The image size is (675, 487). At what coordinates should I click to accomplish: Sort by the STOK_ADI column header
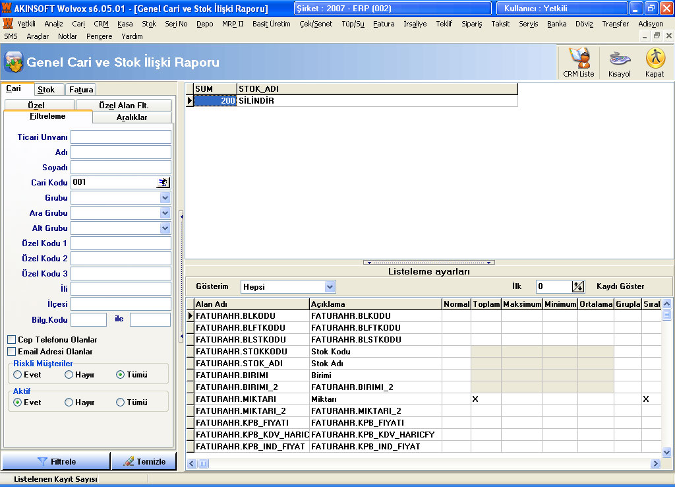point(377,89)
